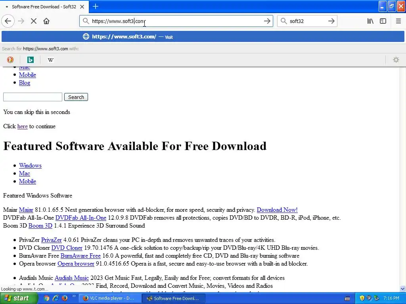Open the Maiar link
The height and width of the screenshot is (304, 406).
pyautogui.click(x=26, y=210)
